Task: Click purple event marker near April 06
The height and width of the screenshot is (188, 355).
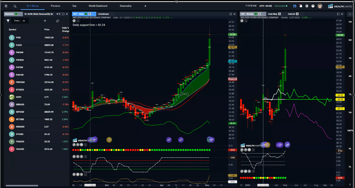Action: click(x=169, y=140)
